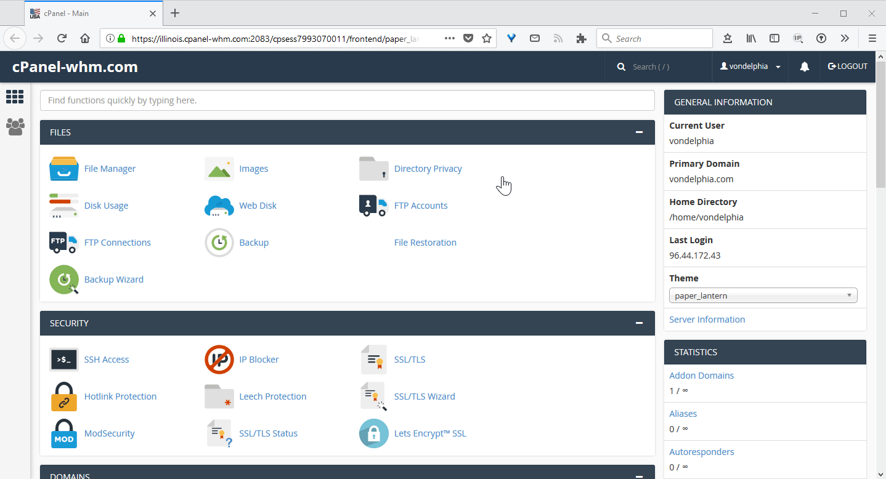886x479 pixels.
Task: Open the IP Blocker icon
Action: 219,360
